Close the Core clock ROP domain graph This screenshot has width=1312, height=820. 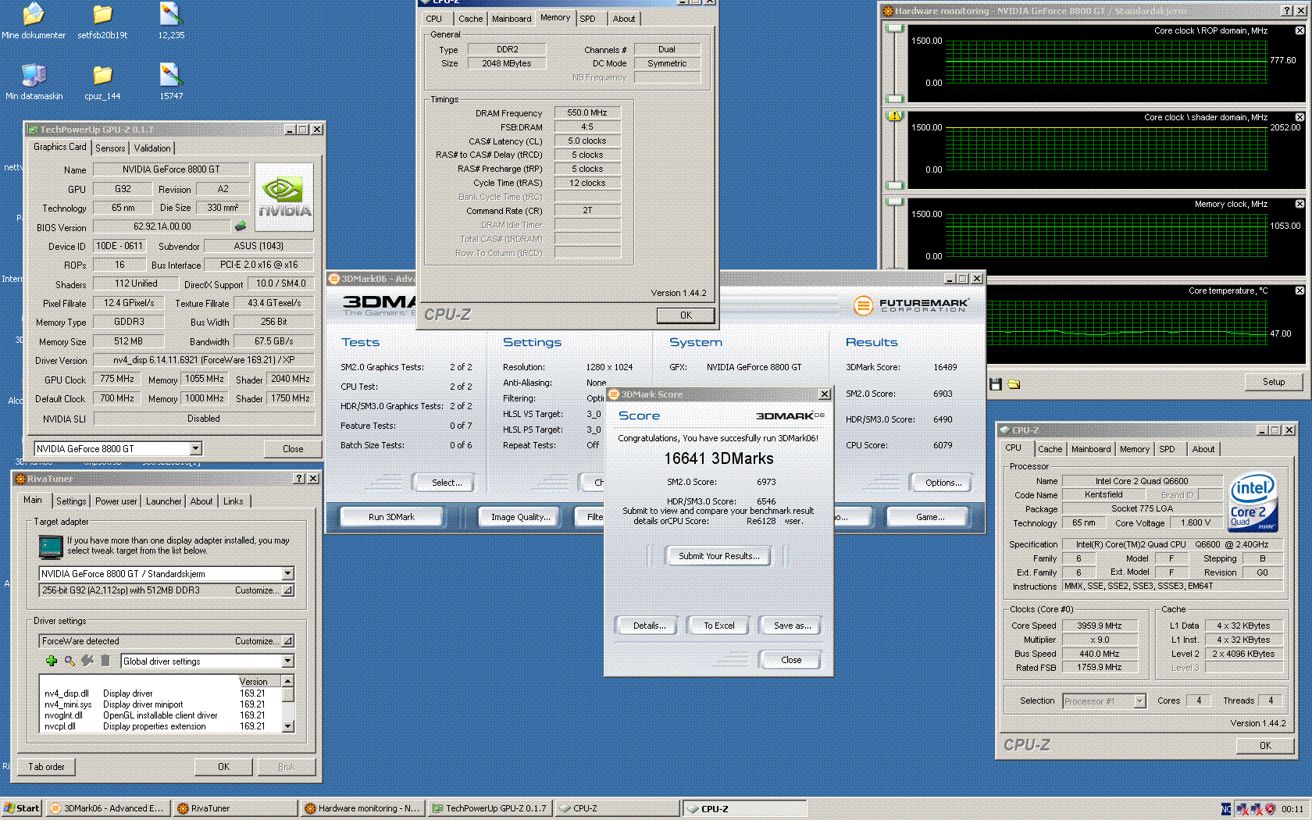1300,30
